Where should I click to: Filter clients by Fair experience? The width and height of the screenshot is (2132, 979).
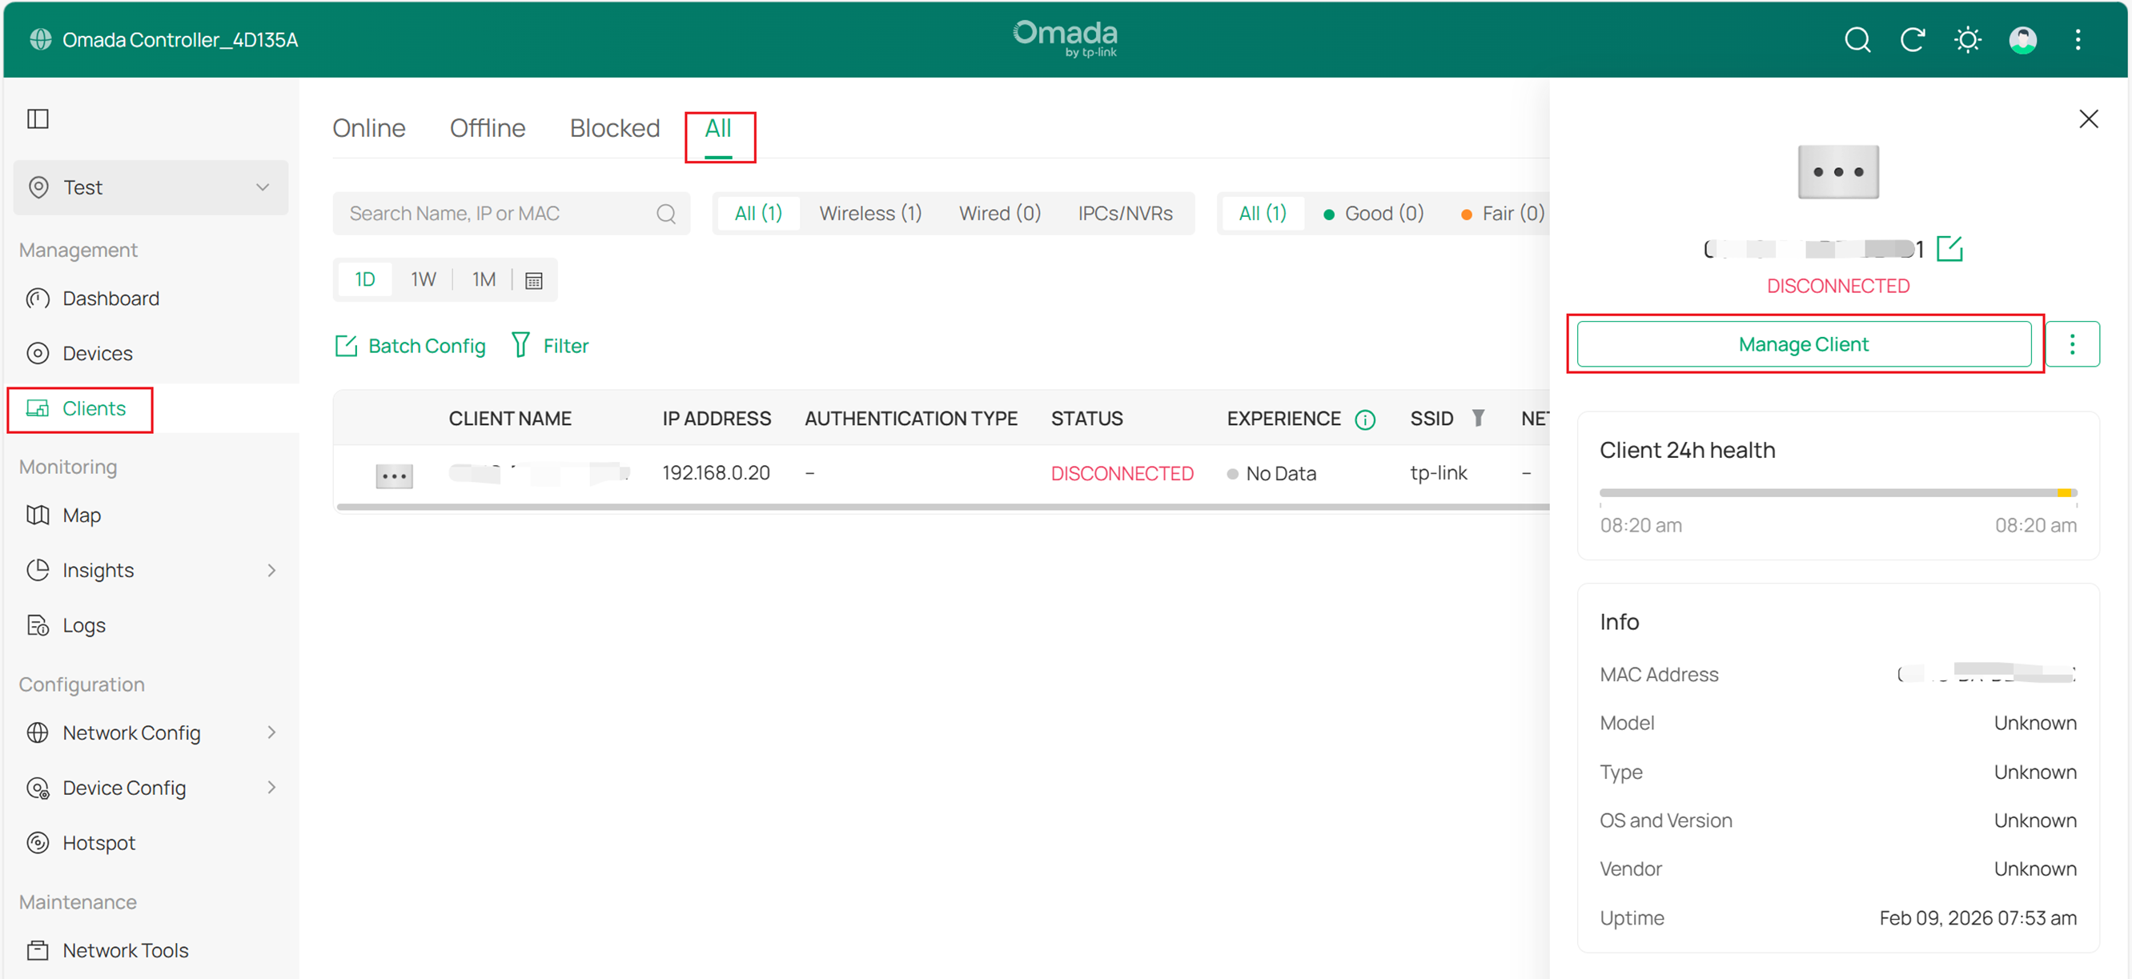coord(1508,213)
